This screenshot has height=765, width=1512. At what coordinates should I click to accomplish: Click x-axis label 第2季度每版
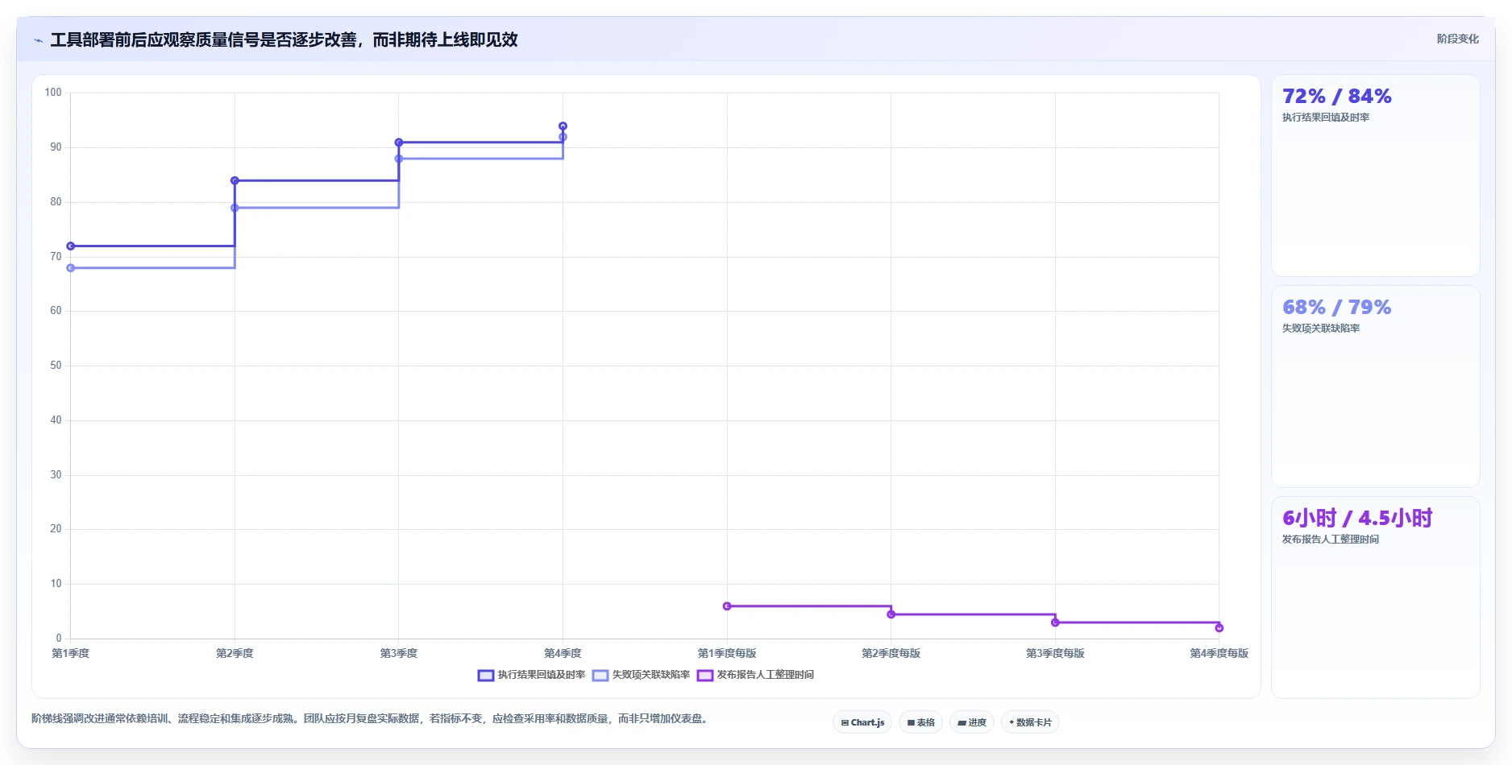[x=891, y=653]
